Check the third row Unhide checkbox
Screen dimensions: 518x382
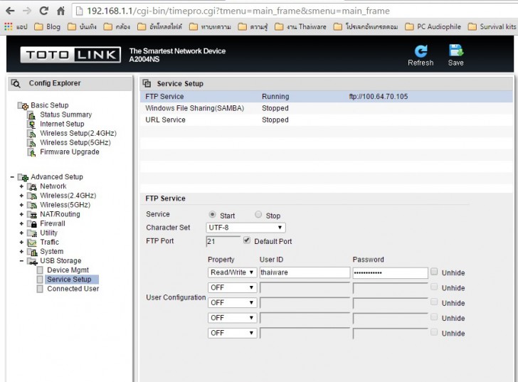434,302
